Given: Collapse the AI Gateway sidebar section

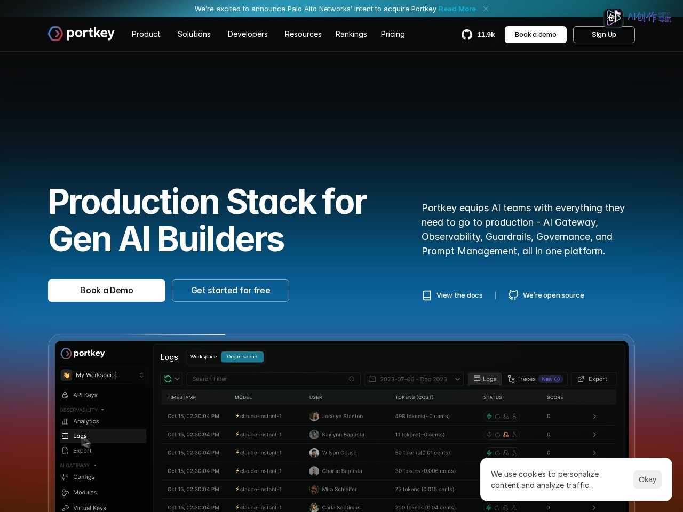Looking at the screenshot, I should [78, 465].
